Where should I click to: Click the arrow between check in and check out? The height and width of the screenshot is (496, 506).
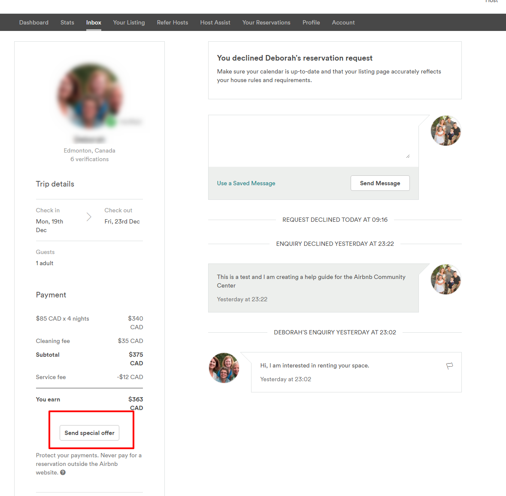pos(89,217)
